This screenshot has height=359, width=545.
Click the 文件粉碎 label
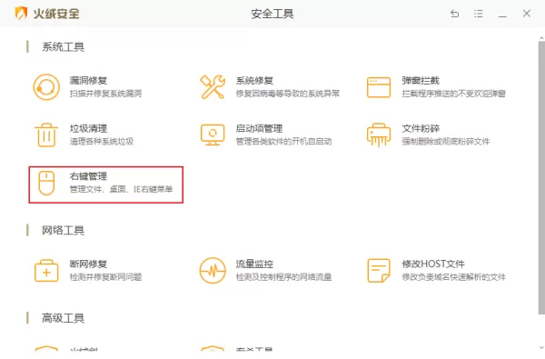421,128
